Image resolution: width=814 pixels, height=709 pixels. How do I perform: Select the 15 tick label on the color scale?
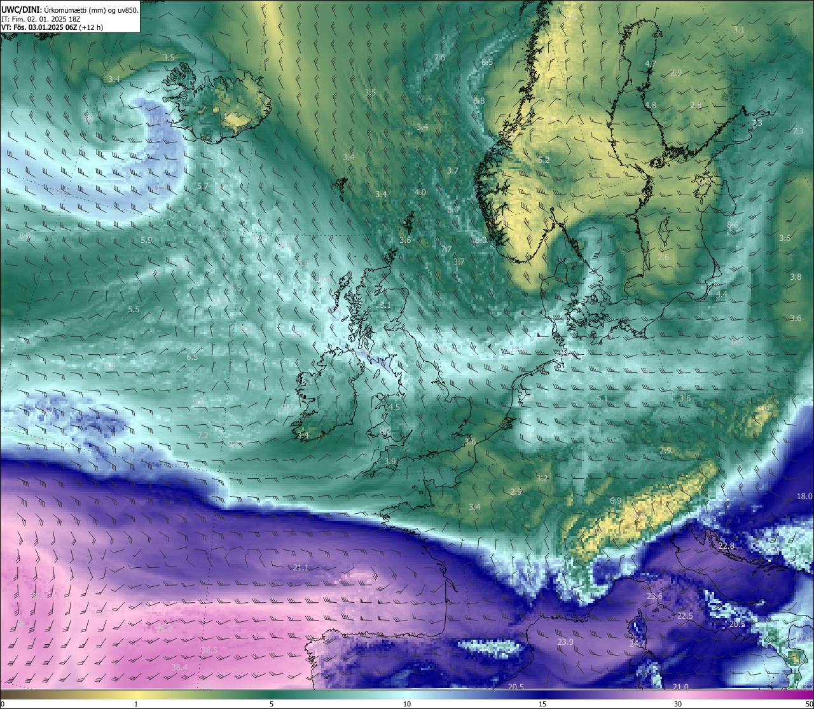pos(542,705)
